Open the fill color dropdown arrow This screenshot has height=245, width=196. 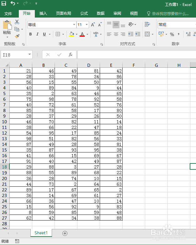coord(77,34)
